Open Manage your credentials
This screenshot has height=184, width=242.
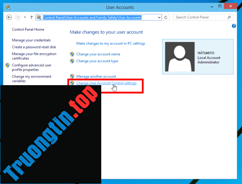click(x=31, y=40)
